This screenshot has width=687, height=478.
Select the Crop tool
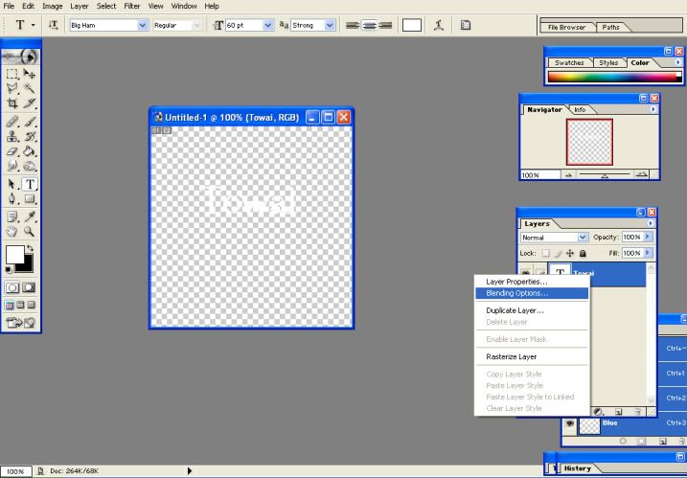12,103
